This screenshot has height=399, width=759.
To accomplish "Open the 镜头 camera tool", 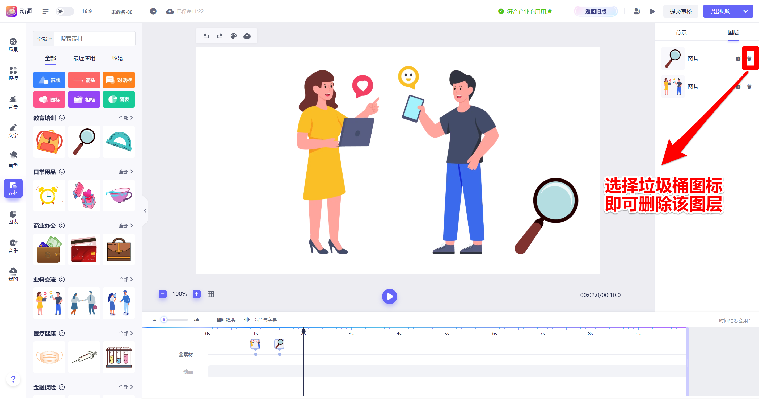I will [226, 320].
